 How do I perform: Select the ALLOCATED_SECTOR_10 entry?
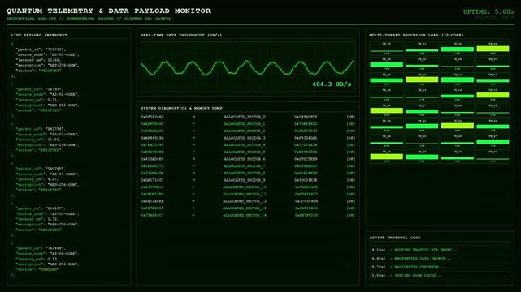pyautogui.click(x=245, y=187)
